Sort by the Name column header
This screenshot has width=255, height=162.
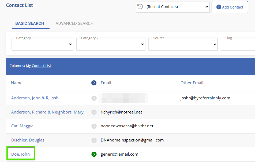pos(17,83)
